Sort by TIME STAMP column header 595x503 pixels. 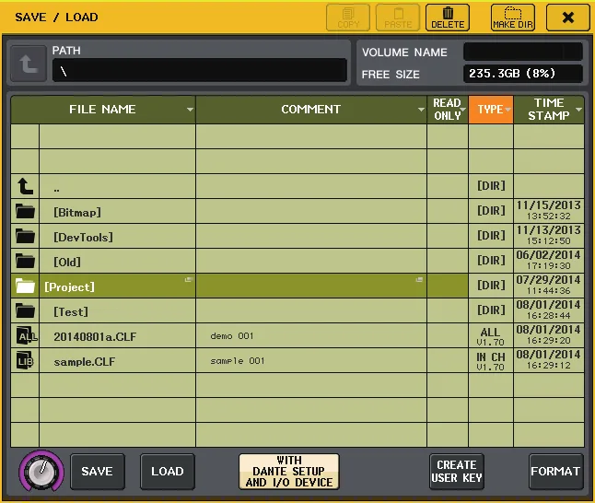click(x=549, y=110)
